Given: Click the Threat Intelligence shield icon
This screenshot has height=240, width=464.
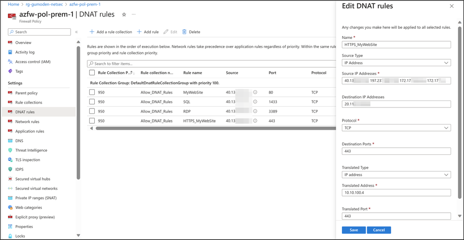Looking at the screenshot, I should pyautogui.click(x=10, y=150).
